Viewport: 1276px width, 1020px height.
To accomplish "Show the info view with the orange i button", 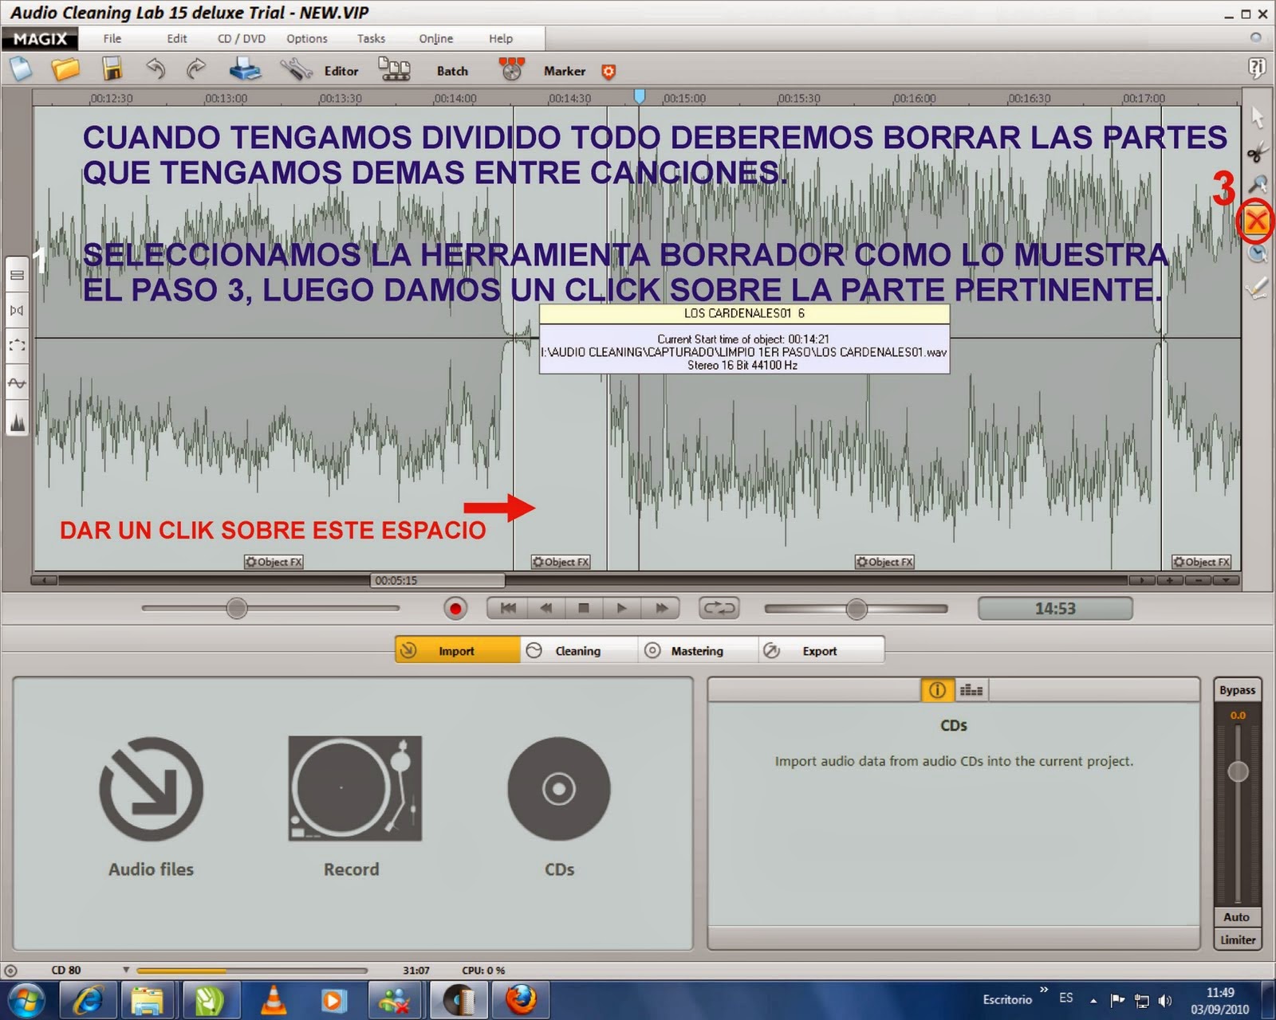I will click(937, 690).
